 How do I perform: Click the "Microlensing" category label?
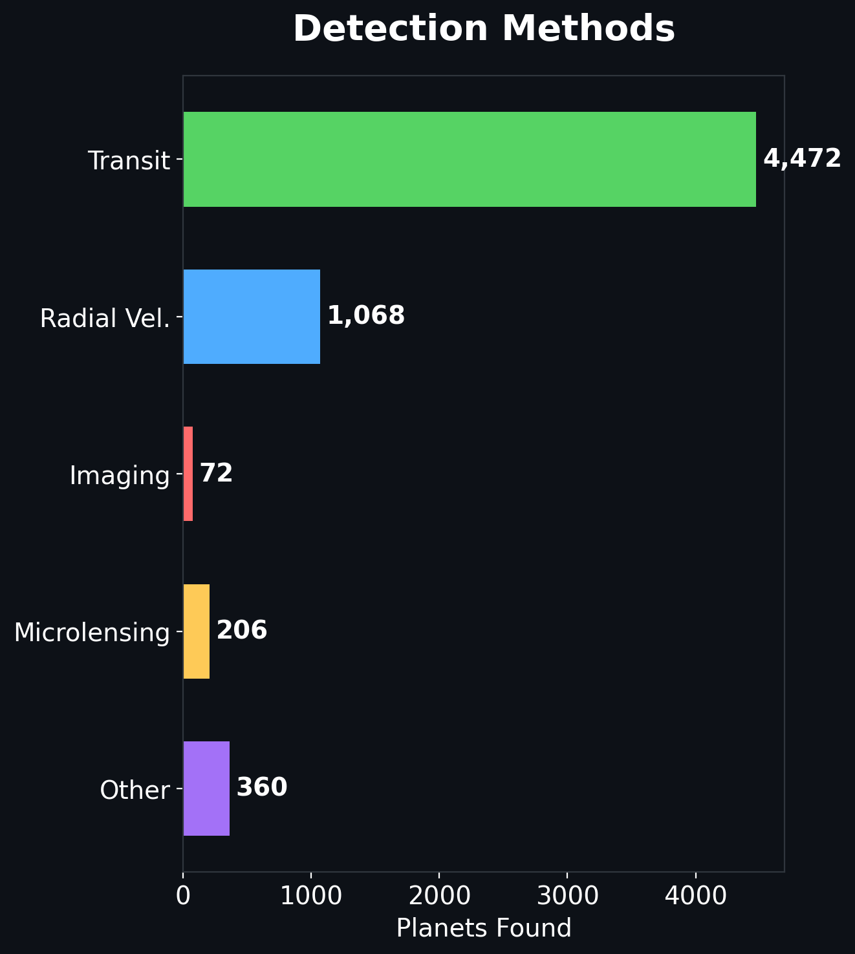92,632
